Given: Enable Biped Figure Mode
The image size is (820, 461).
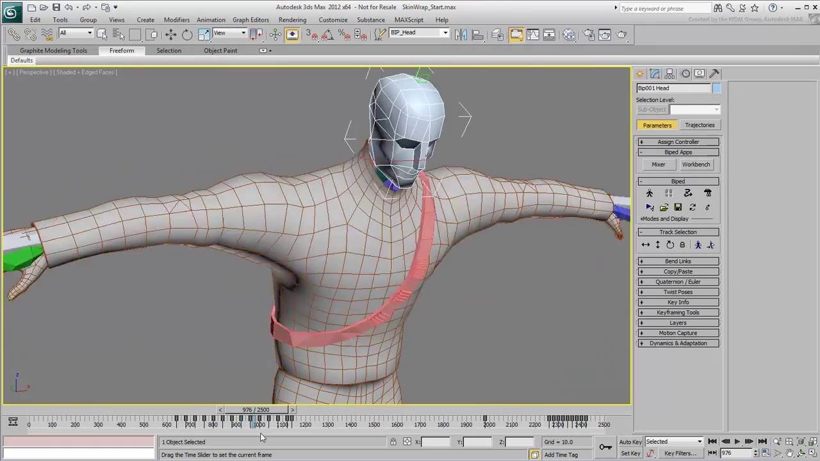Looking at the screenshot, I should click(650, 193).
